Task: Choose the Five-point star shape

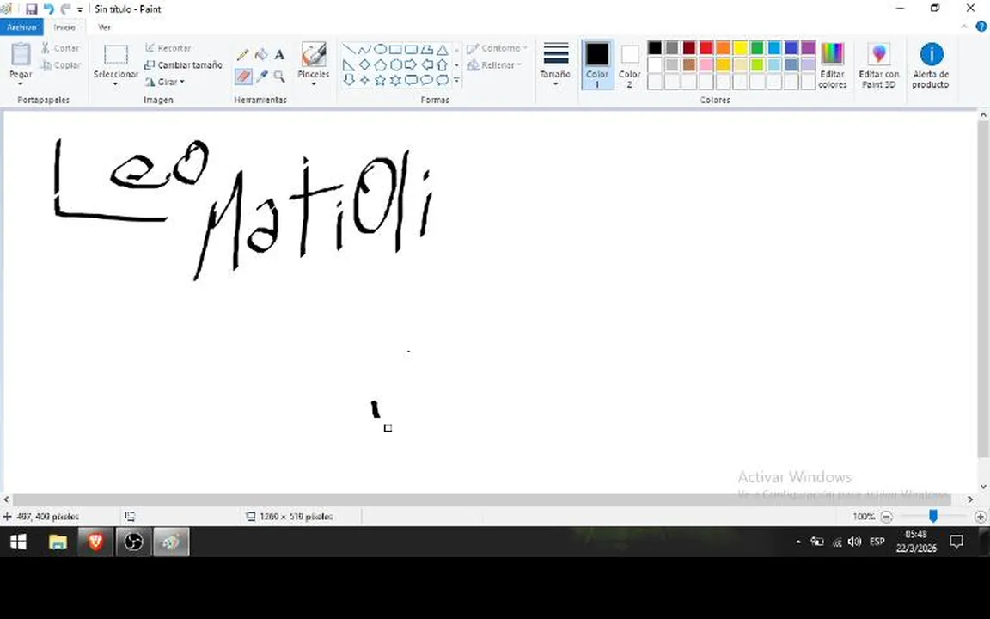Action: click(380, 80)
